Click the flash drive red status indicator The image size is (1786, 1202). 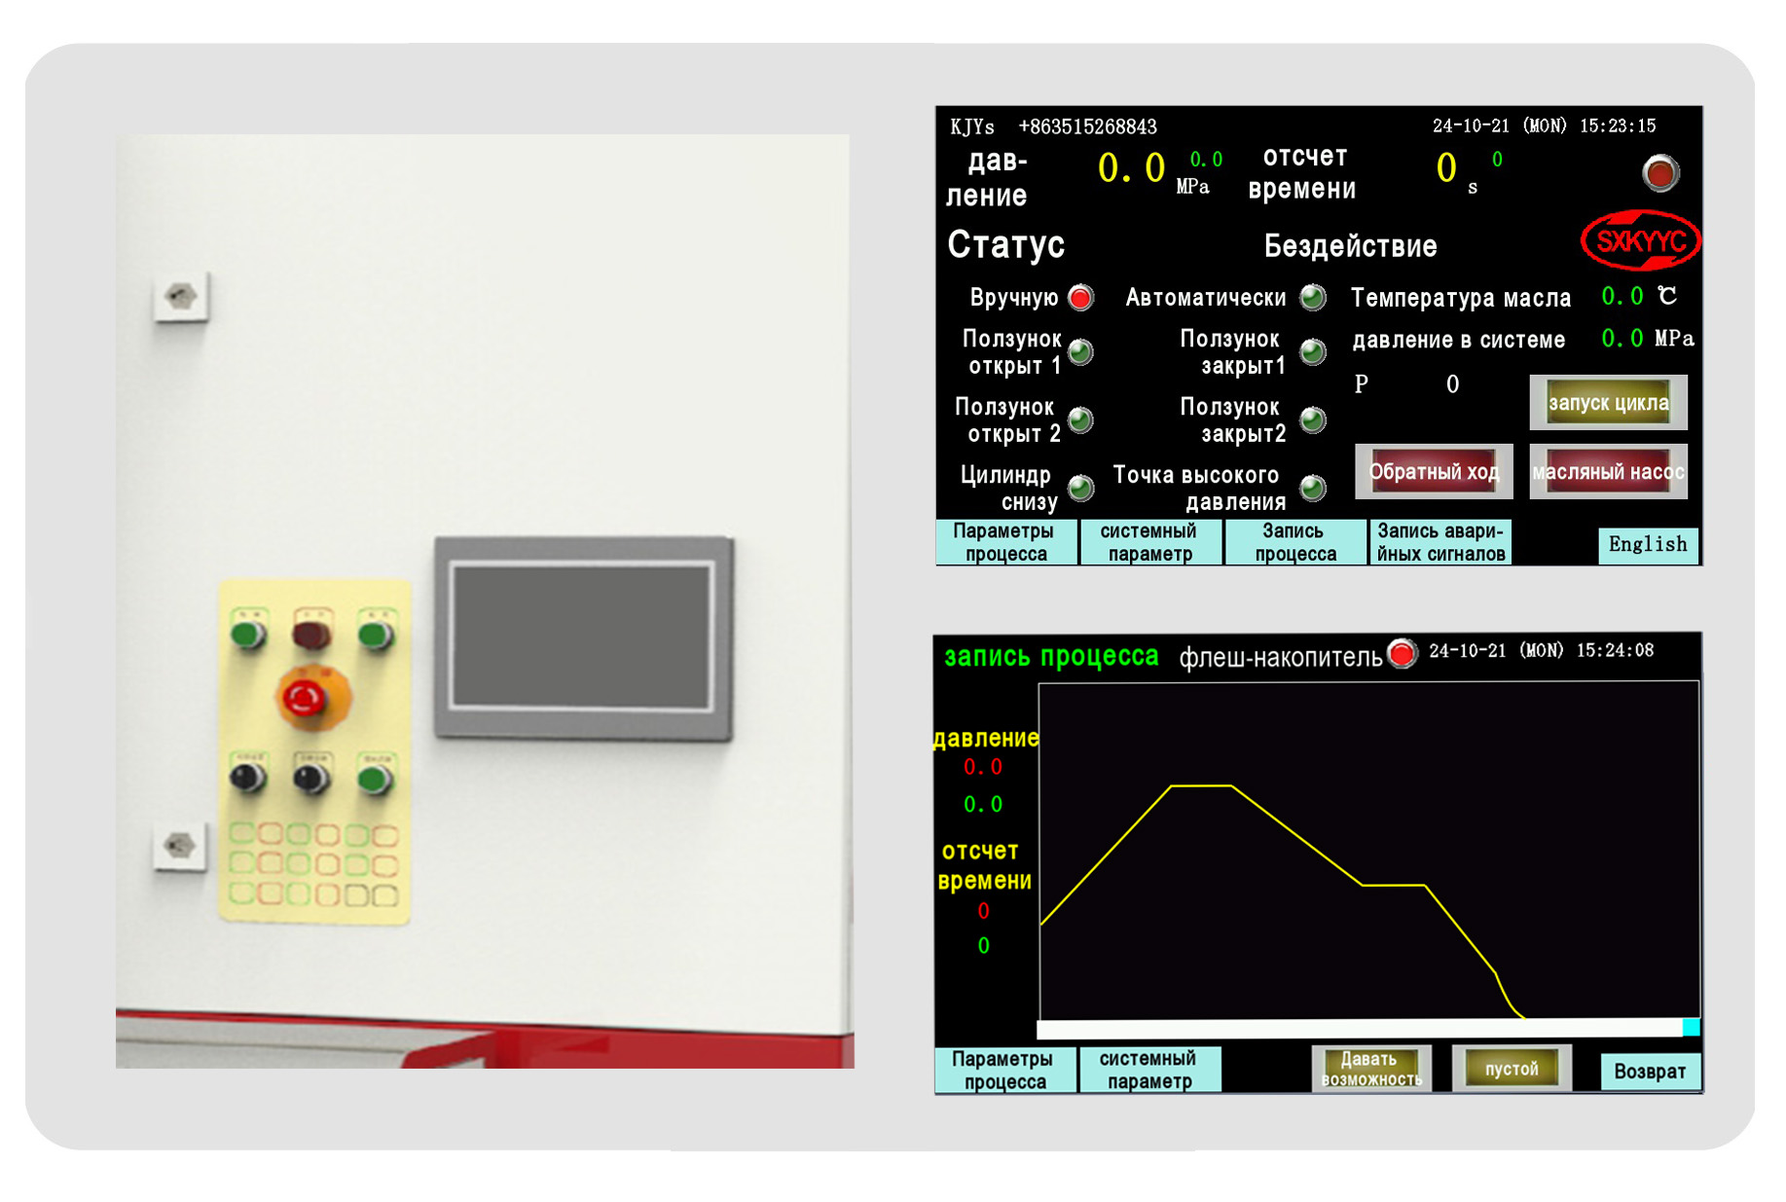(x=1402, y=653)
